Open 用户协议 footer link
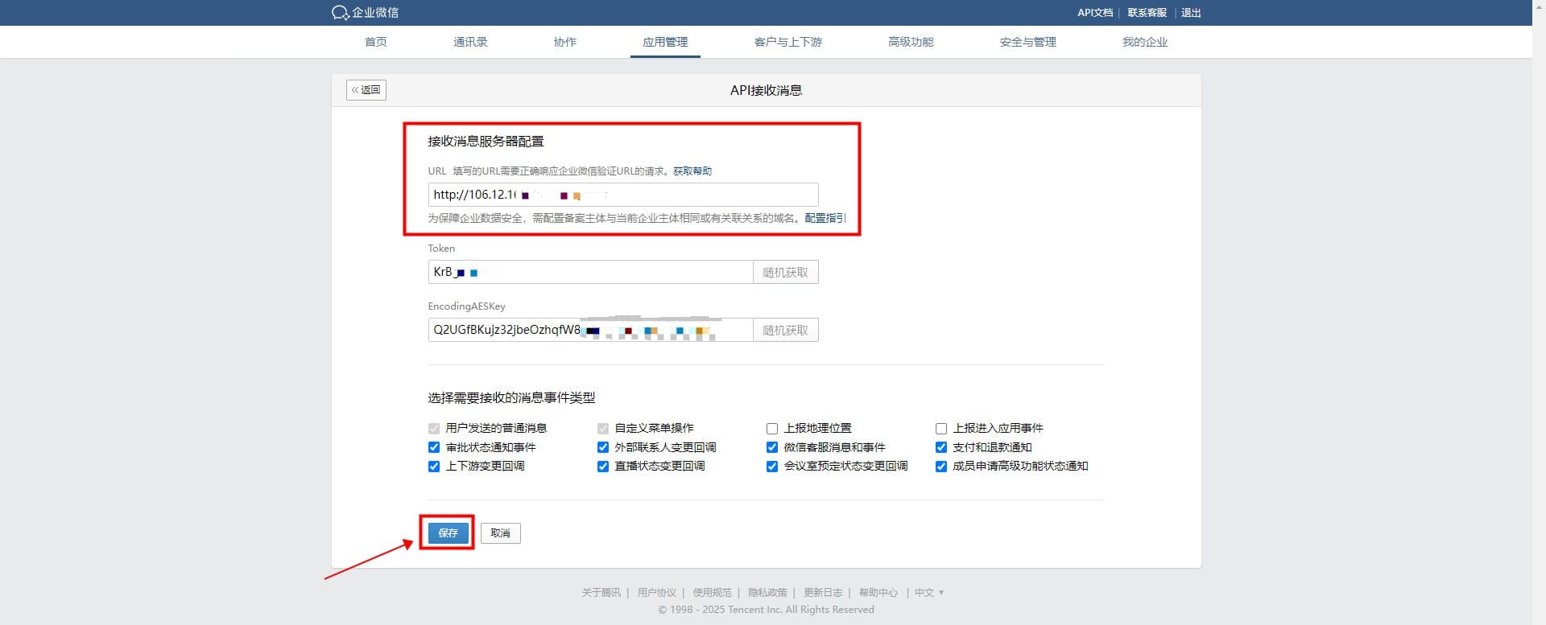Image resolution: width=1546 pixels, height=625 pixels. (657, 593)
